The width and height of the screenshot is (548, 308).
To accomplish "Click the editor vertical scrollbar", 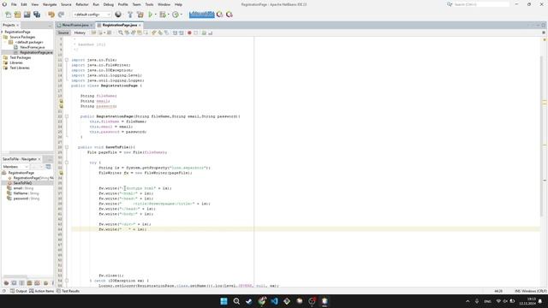I will pyautogui.click(x=542, y=136).
